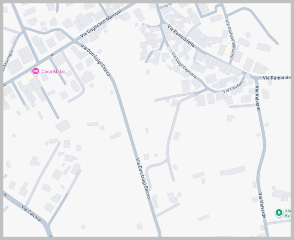Select the green location marker pin
Image resolution: width=294 pixels, height=240 pixels.
coord(279,213)
